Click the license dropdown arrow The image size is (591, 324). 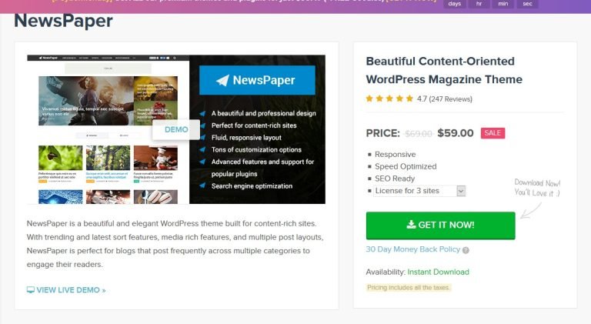point(461,191)
